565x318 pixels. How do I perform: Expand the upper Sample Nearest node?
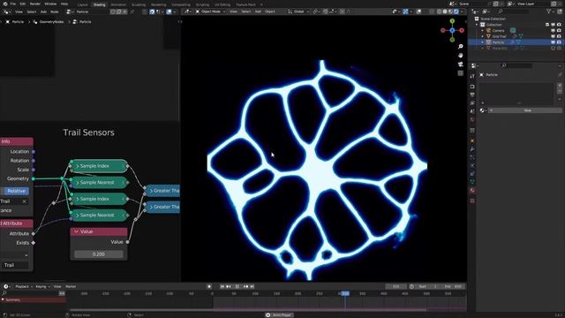click(78, 183)
